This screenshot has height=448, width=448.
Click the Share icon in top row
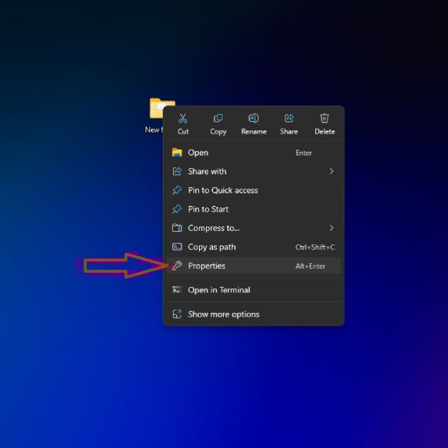(x=289, y=118)
